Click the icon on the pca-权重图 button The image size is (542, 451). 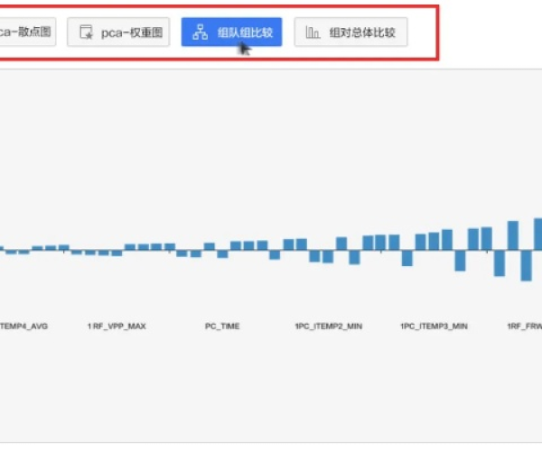tap(87, 33)
